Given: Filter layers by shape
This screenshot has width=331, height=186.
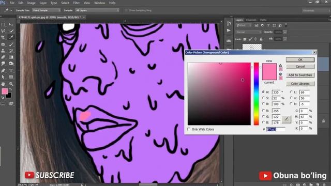Looking at the screenshot, I should [274, 25].
